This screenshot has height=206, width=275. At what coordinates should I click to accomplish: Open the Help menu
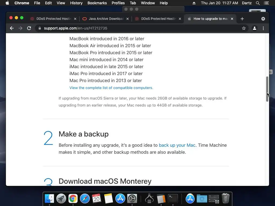click(164, 3)
